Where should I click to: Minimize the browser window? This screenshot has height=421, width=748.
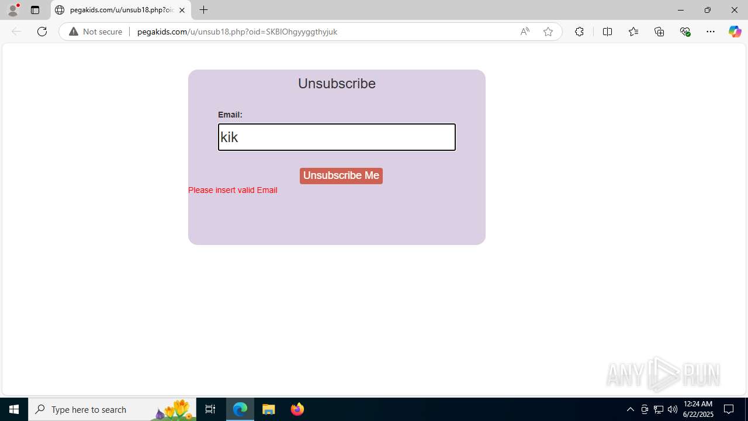(680, 10)
